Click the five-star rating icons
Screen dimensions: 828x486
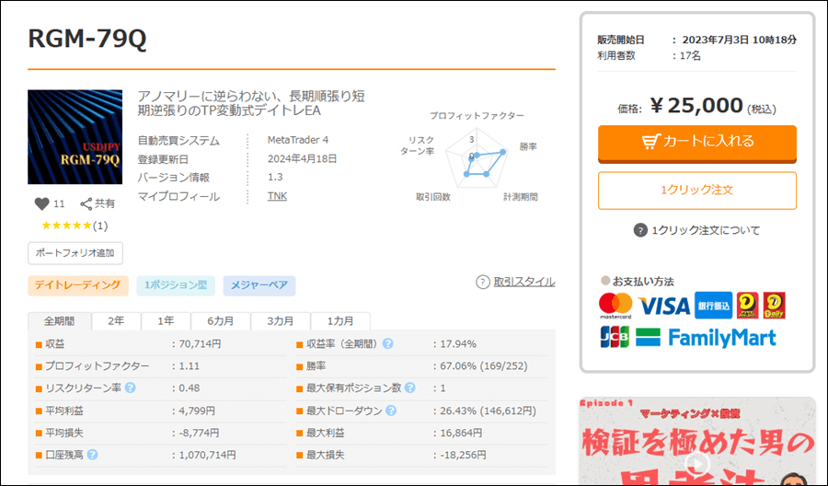66,226
